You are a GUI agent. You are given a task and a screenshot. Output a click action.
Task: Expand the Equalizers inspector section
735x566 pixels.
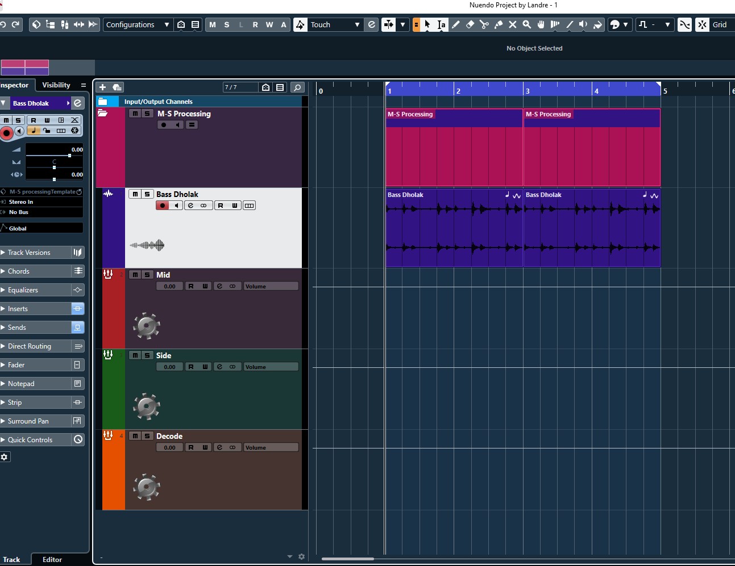click(x=23, y=290)
